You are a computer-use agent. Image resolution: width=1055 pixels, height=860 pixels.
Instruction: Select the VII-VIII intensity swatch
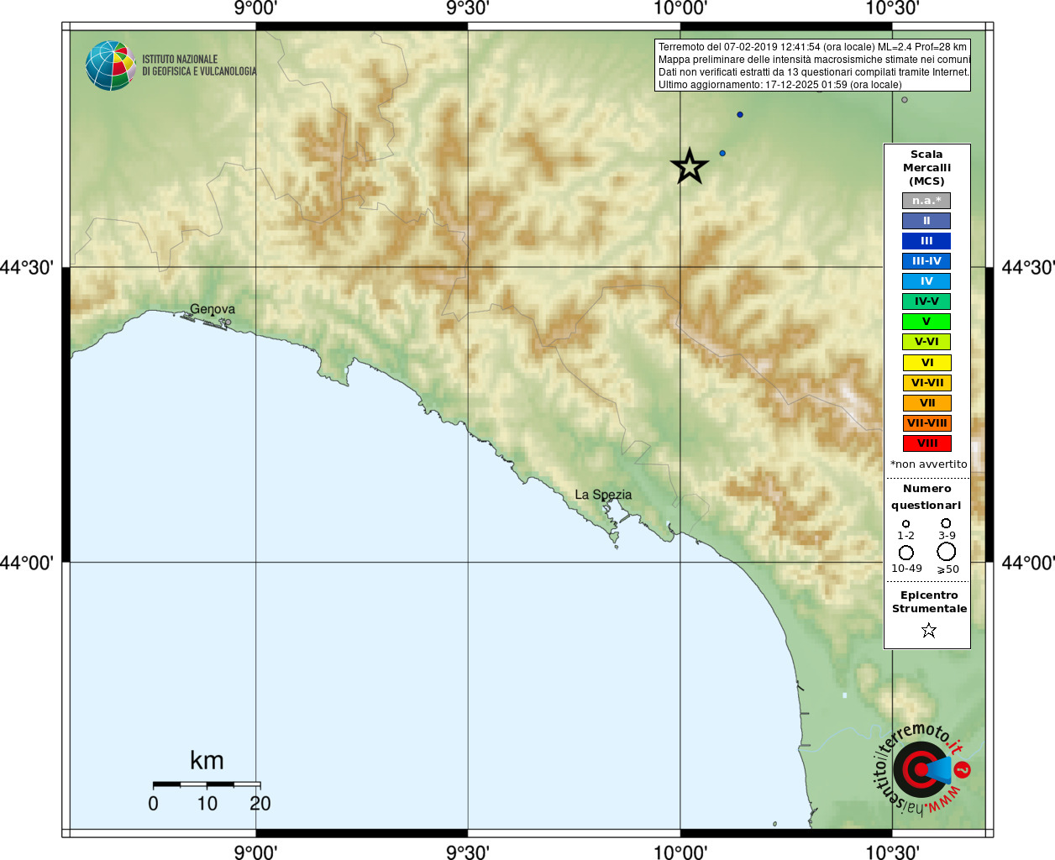tap(926, 423)
